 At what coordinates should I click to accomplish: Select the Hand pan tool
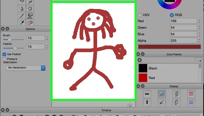coord(30,9)
